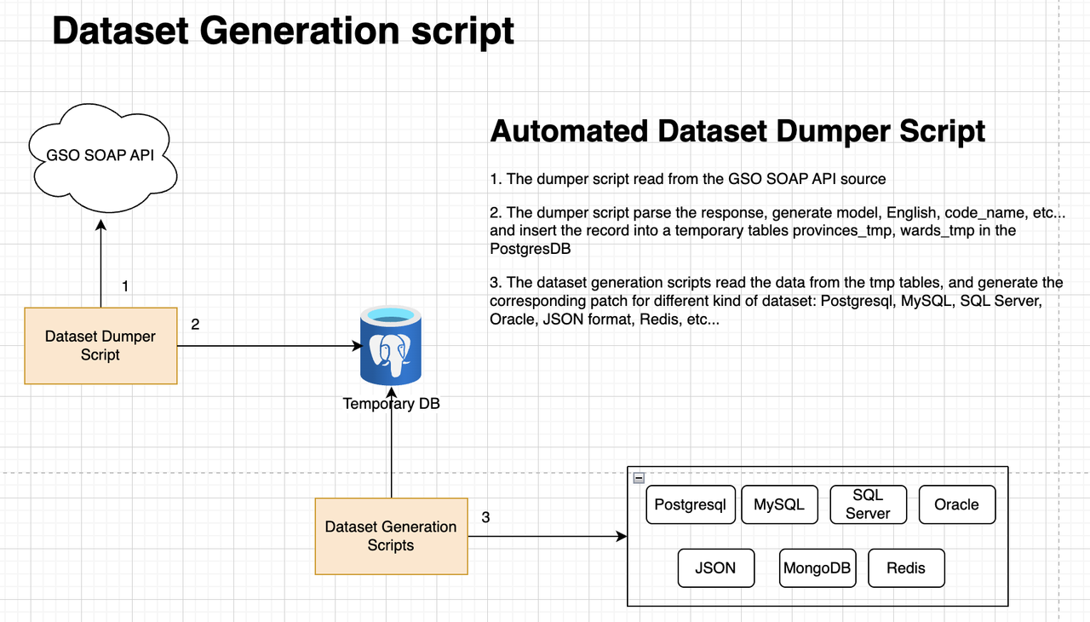This screenshot has width=1090, height=622.
Task: Collapse the dataset formats container
Action: click(639, 479)
